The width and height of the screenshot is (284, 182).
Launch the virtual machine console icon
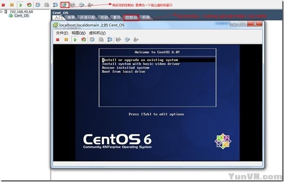(x=65, y=5)
